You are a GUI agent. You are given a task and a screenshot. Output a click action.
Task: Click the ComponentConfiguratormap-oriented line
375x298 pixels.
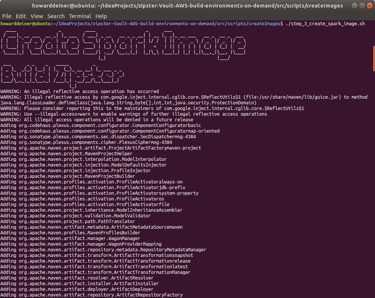[x=110, y=131]
